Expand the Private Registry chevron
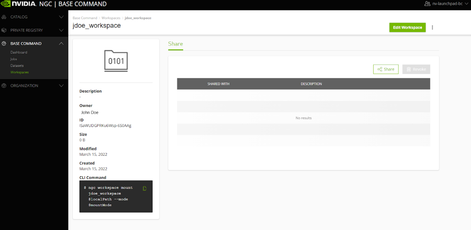Screen dimensions: 471x230 pyautogui.click(x=61, y=30)
